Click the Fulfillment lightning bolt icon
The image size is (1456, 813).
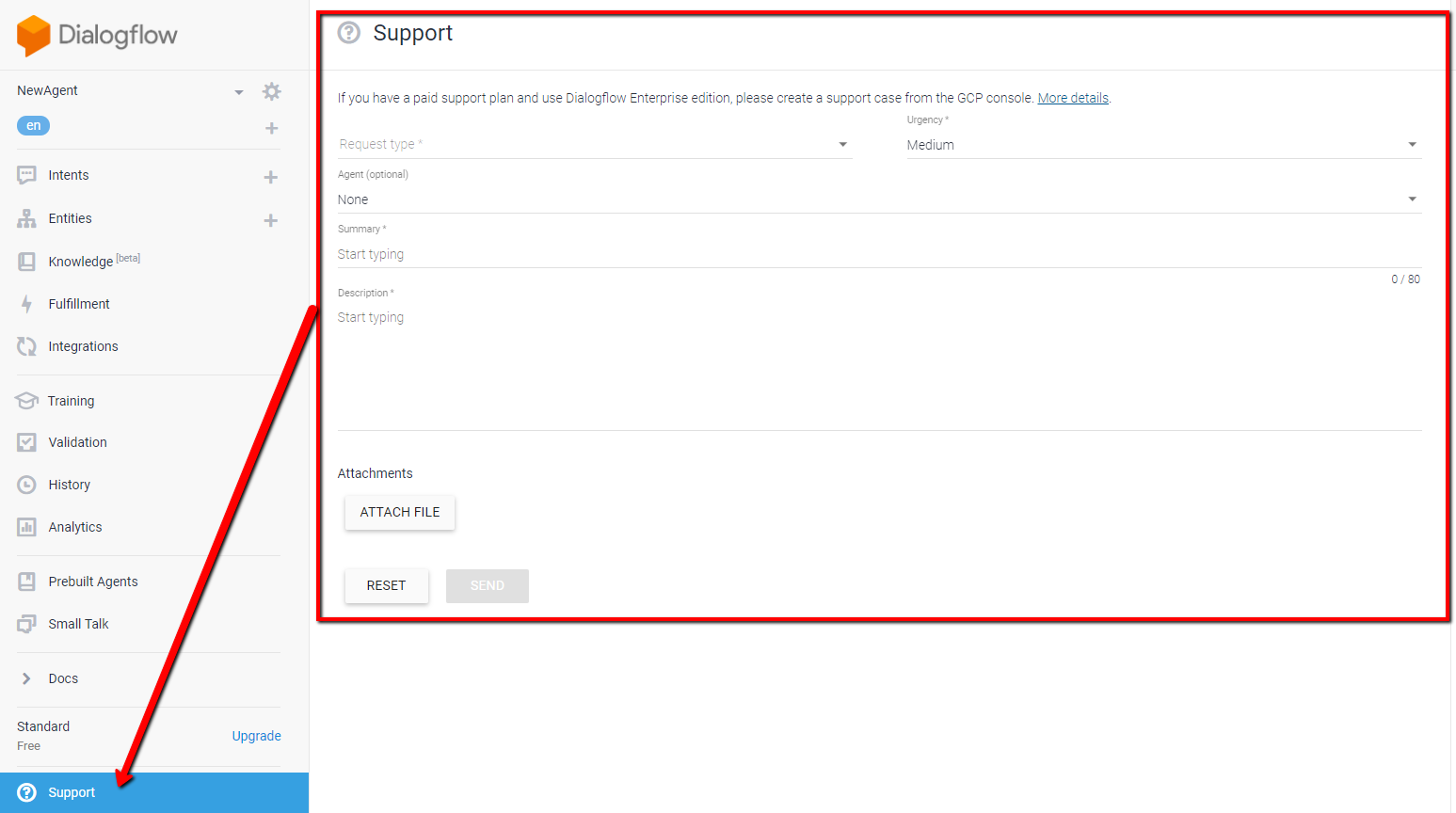tap(27, 304)
